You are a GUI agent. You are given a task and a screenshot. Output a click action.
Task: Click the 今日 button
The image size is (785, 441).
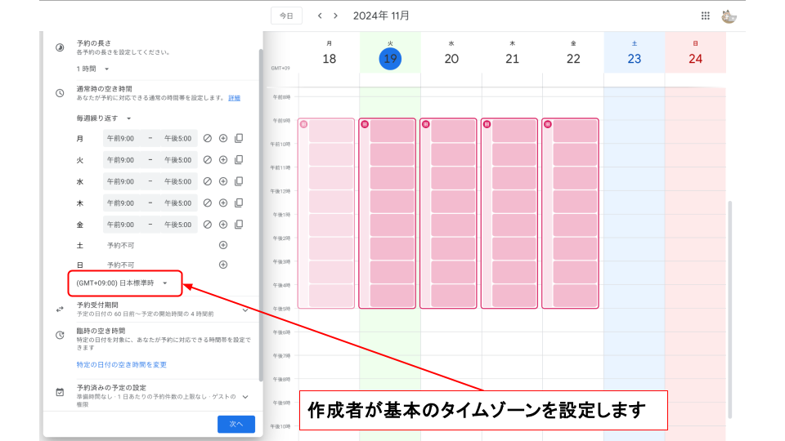click(x=286, y=16)
